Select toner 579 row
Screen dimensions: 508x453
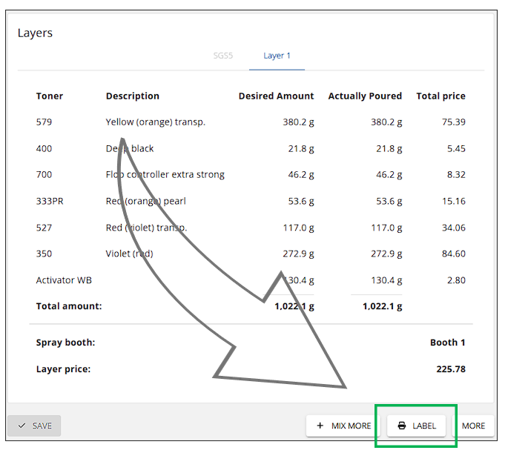point(251,122)
